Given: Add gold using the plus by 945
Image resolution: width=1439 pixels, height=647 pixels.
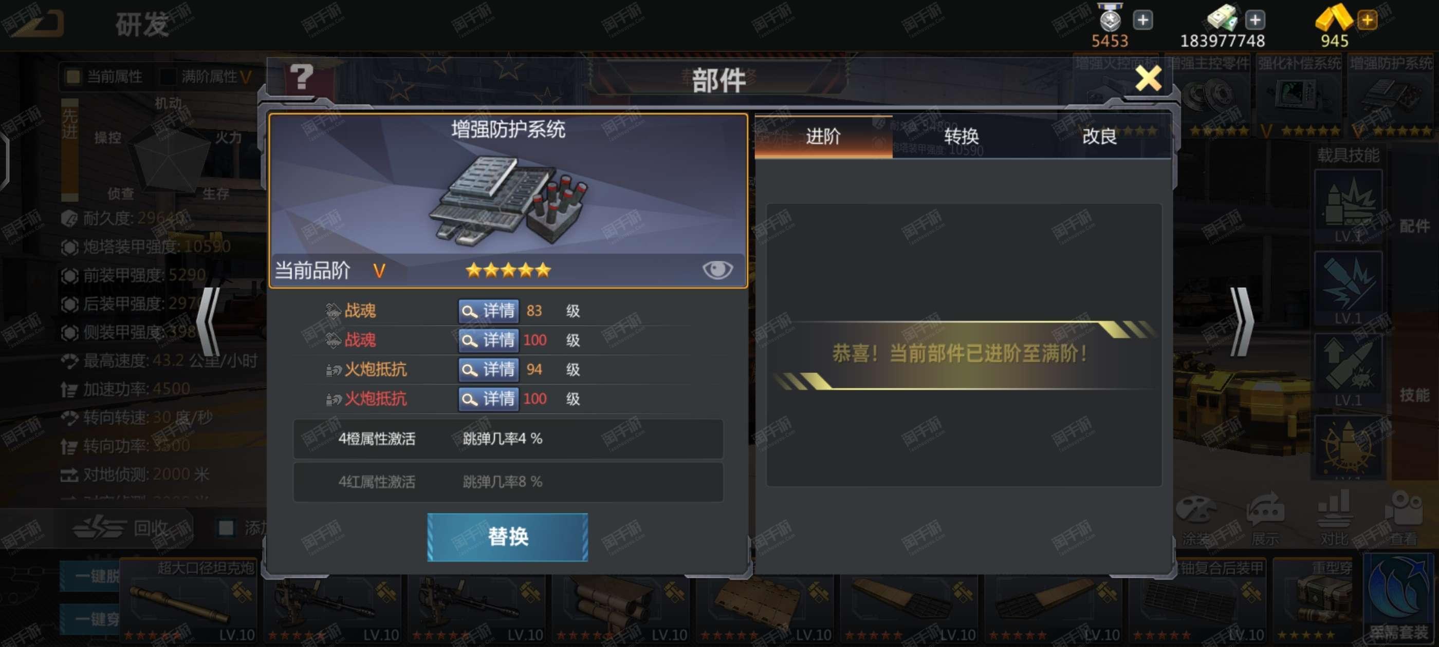Looking at the screenshot, I should (x=1367, y=21).
